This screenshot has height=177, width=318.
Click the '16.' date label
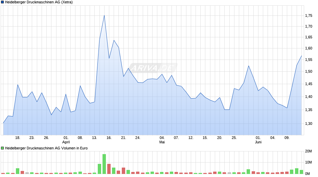109,138
